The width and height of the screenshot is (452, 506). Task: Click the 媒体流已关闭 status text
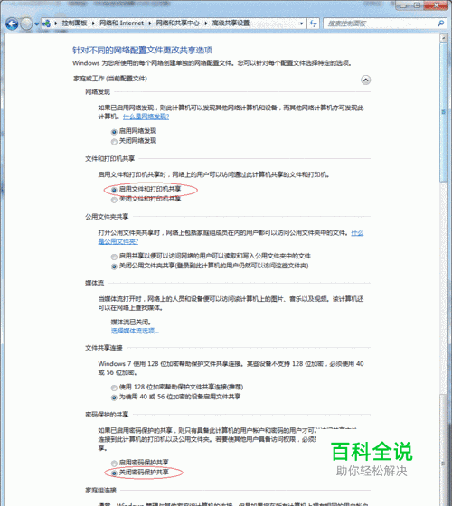(x=131, y=322)
